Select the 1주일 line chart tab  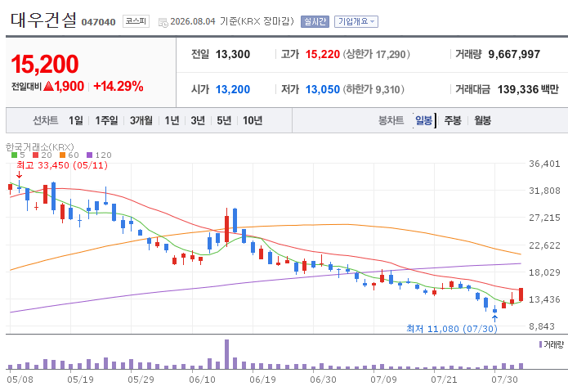[x=106, y=120]
